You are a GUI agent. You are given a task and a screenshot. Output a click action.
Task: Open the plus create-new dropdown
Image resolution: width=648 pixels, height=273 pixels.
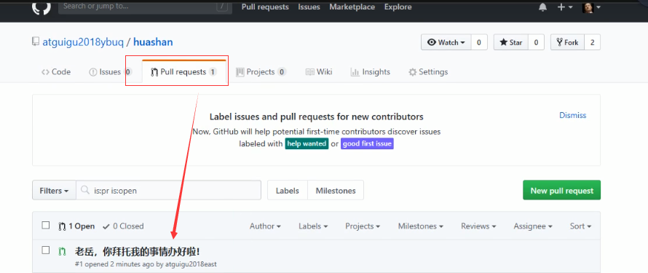[565, 7]
